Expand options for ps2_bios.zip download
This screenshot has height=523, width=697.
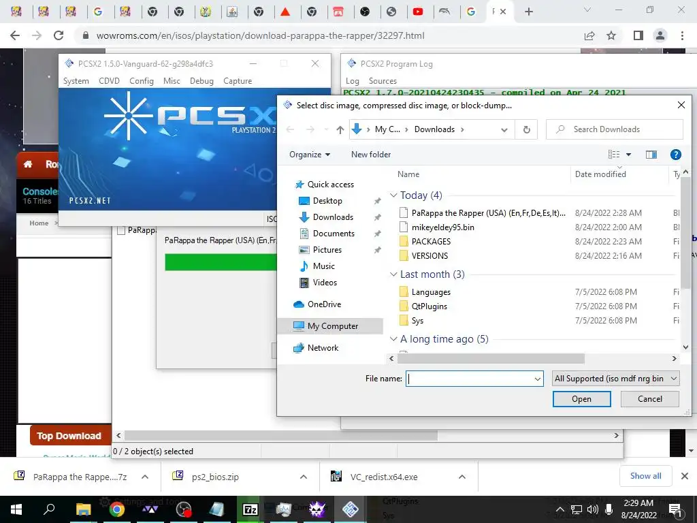[304, 477]
